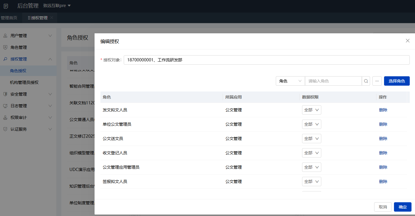Image resolution: width=415 pixels, height=216 pixels.
Task: Close the 编辑授权 dialog with X
Action: tap(408, 41)
